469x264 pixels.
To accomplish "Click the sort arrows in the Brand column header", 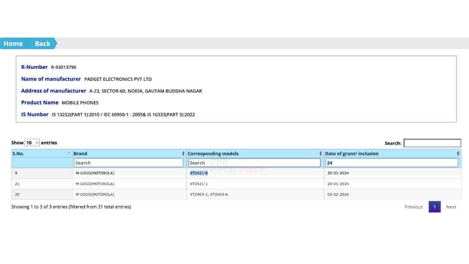I will [183, 154].
